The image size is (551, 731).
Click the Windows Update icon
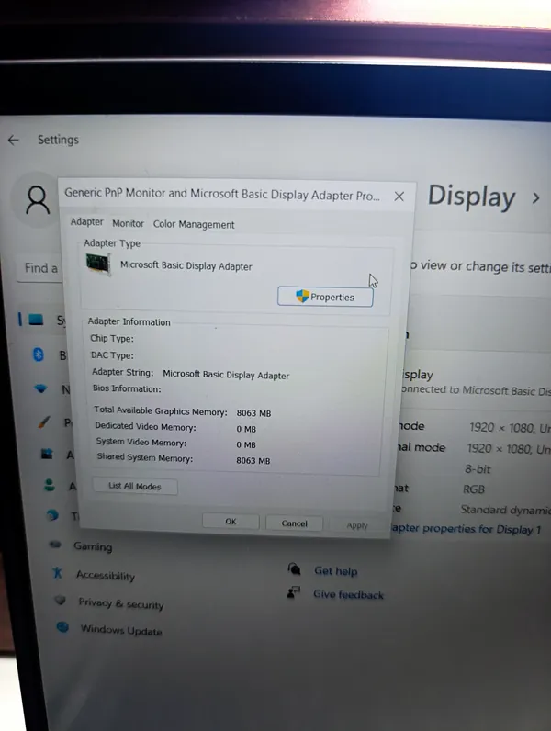pos(62,628)
